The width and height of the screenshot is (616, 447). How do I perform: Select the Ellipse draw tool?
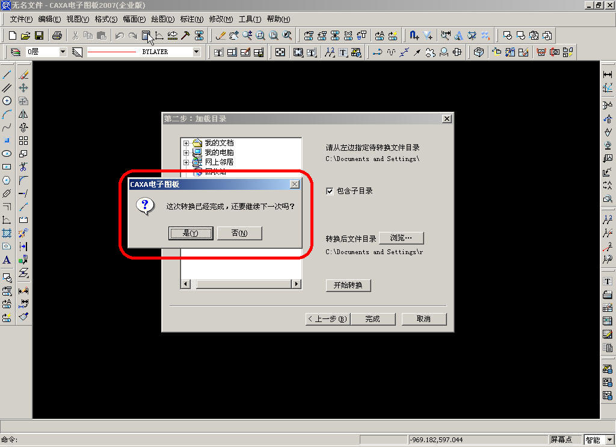click(7, 154)
